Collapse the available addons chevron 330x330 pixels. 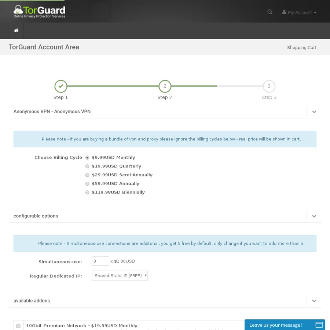point(314,301)
